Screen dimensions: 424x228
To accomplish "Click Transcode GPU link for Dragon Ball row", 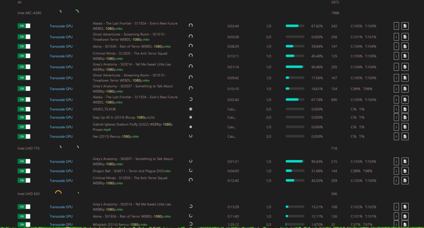I will click(x=61, y=171).
